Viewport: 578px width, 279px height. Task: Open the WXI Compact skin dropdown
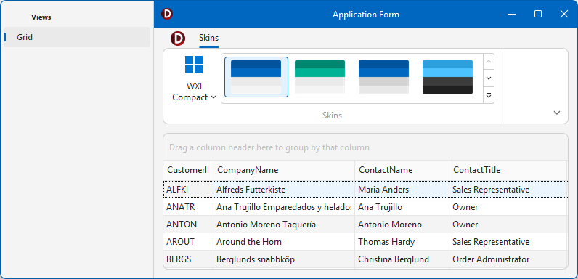[194, 78]
